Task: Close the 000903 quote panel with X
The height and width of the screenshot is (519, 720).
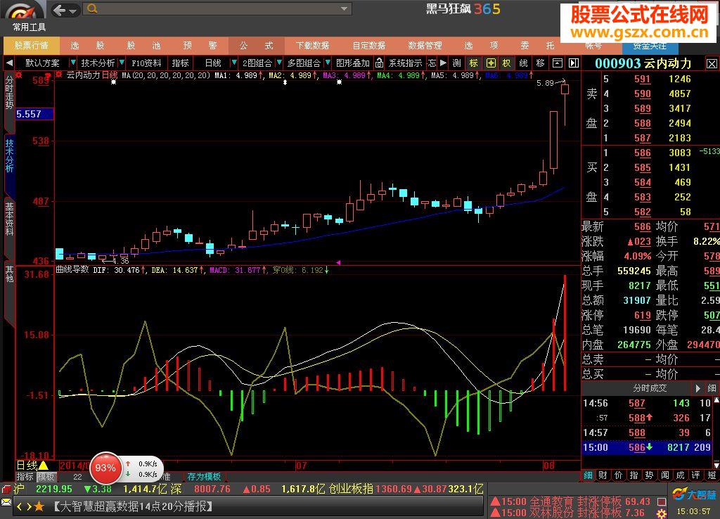Action: click(x=711, y=63)
